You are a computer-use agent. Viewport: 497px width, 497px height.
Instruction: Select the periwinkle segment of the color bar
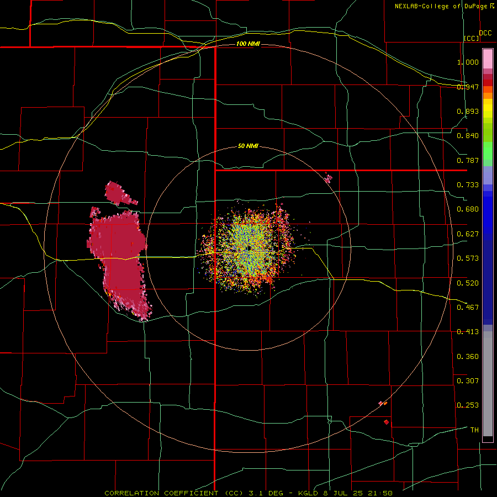pyautogui.click(x=488, y=176)
